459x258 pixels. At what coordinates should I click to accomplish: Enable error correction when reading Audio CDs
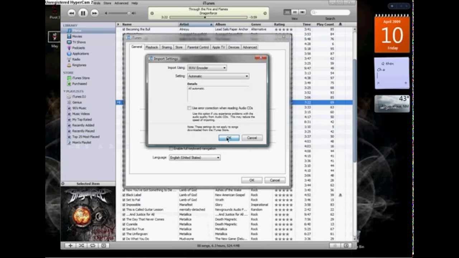189,108
